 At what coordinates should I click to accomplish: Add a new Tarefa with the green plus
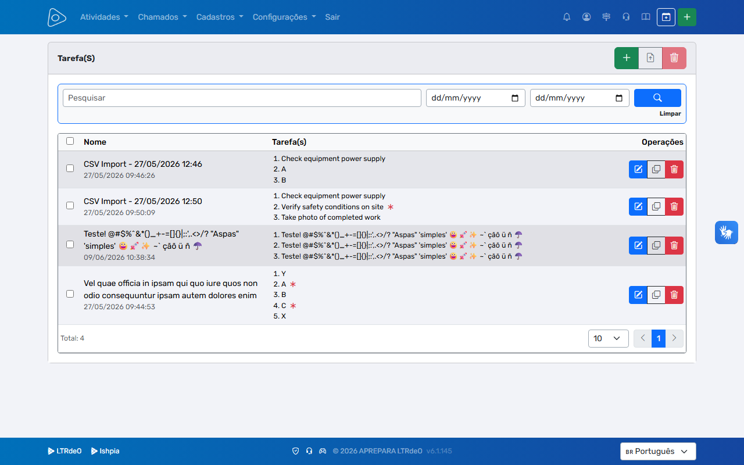click(627, 58)
